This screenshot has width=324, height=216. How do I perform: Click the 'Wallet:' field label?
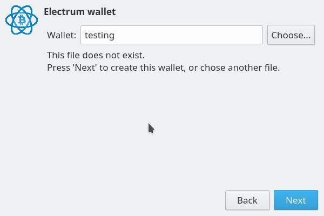62,35
